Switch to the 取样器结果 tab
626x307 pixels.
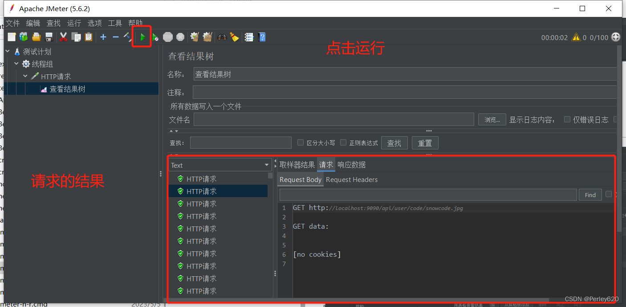297,165
